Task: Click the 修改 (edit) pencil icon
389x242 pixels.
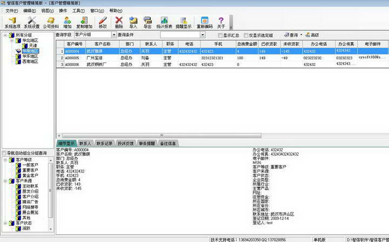Action: 103,23
